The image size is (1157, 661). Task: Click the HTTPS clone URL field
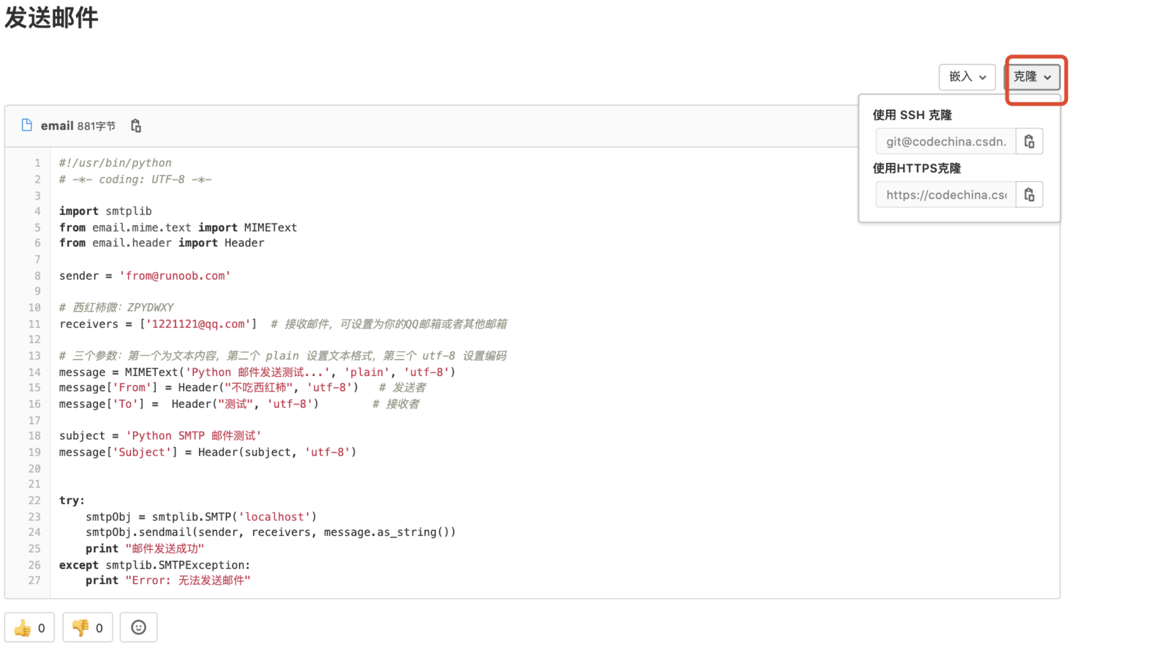click(x=945, y=195)
